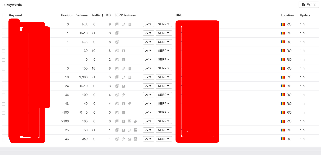Sort by the Update column header
Image resolution: width=321 pixels, height=155 pixels.
pos(305,15)
